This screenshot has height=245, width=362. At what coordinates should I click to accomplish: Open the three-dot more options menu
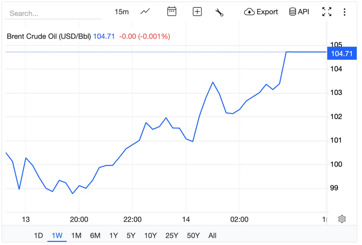click(x=344, y=12)
